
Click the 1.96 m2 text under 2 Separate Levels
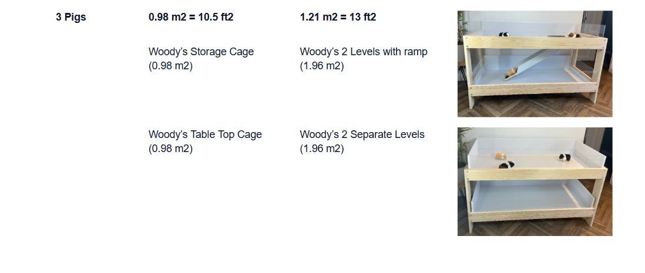(x=322, y=149)
